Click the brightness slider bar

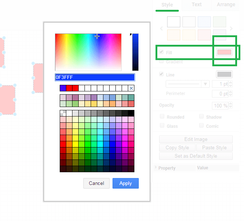(135, 52)
